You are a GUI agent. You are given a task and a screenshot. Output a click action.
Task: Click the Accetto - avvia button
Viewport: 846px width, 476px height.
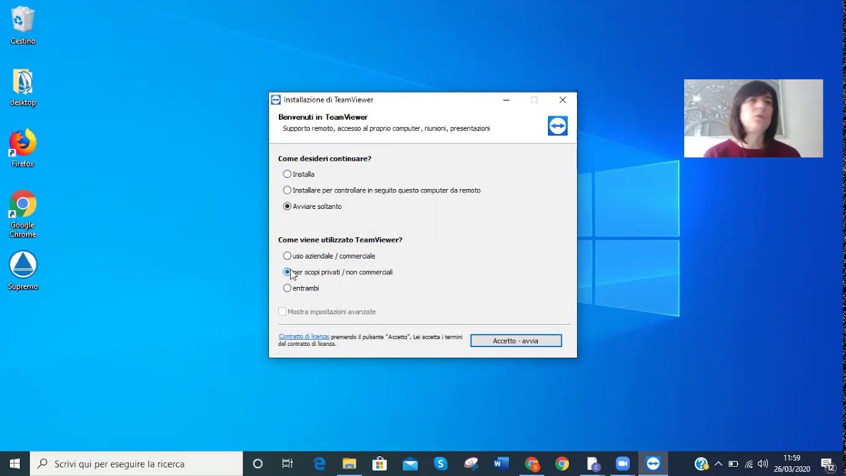pyautogui.click(x=516, y=341)
